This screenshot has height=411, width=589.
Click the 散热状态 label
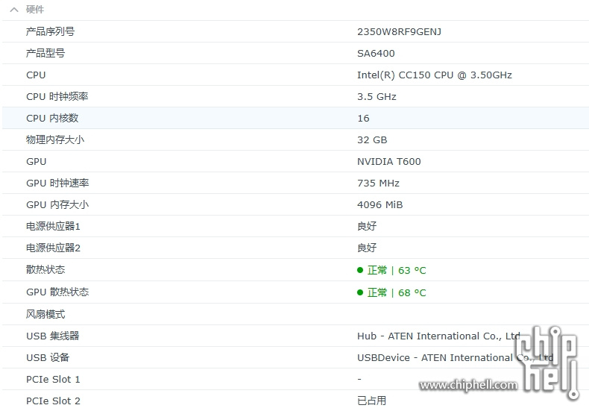(45, 269)
